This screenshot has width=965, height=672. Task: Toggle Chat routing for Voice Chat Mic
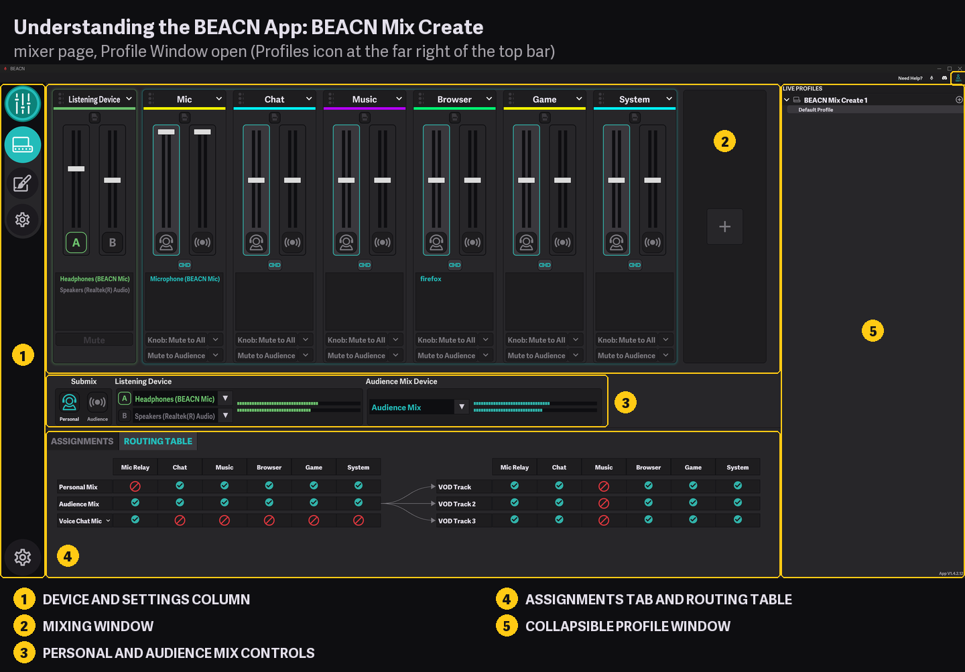click(x=180, y=520)
